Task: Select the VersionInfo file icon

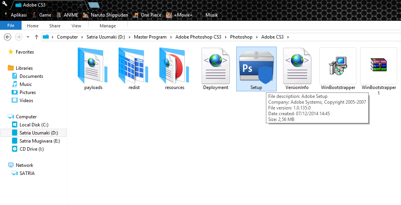Action: coord(297,66)
